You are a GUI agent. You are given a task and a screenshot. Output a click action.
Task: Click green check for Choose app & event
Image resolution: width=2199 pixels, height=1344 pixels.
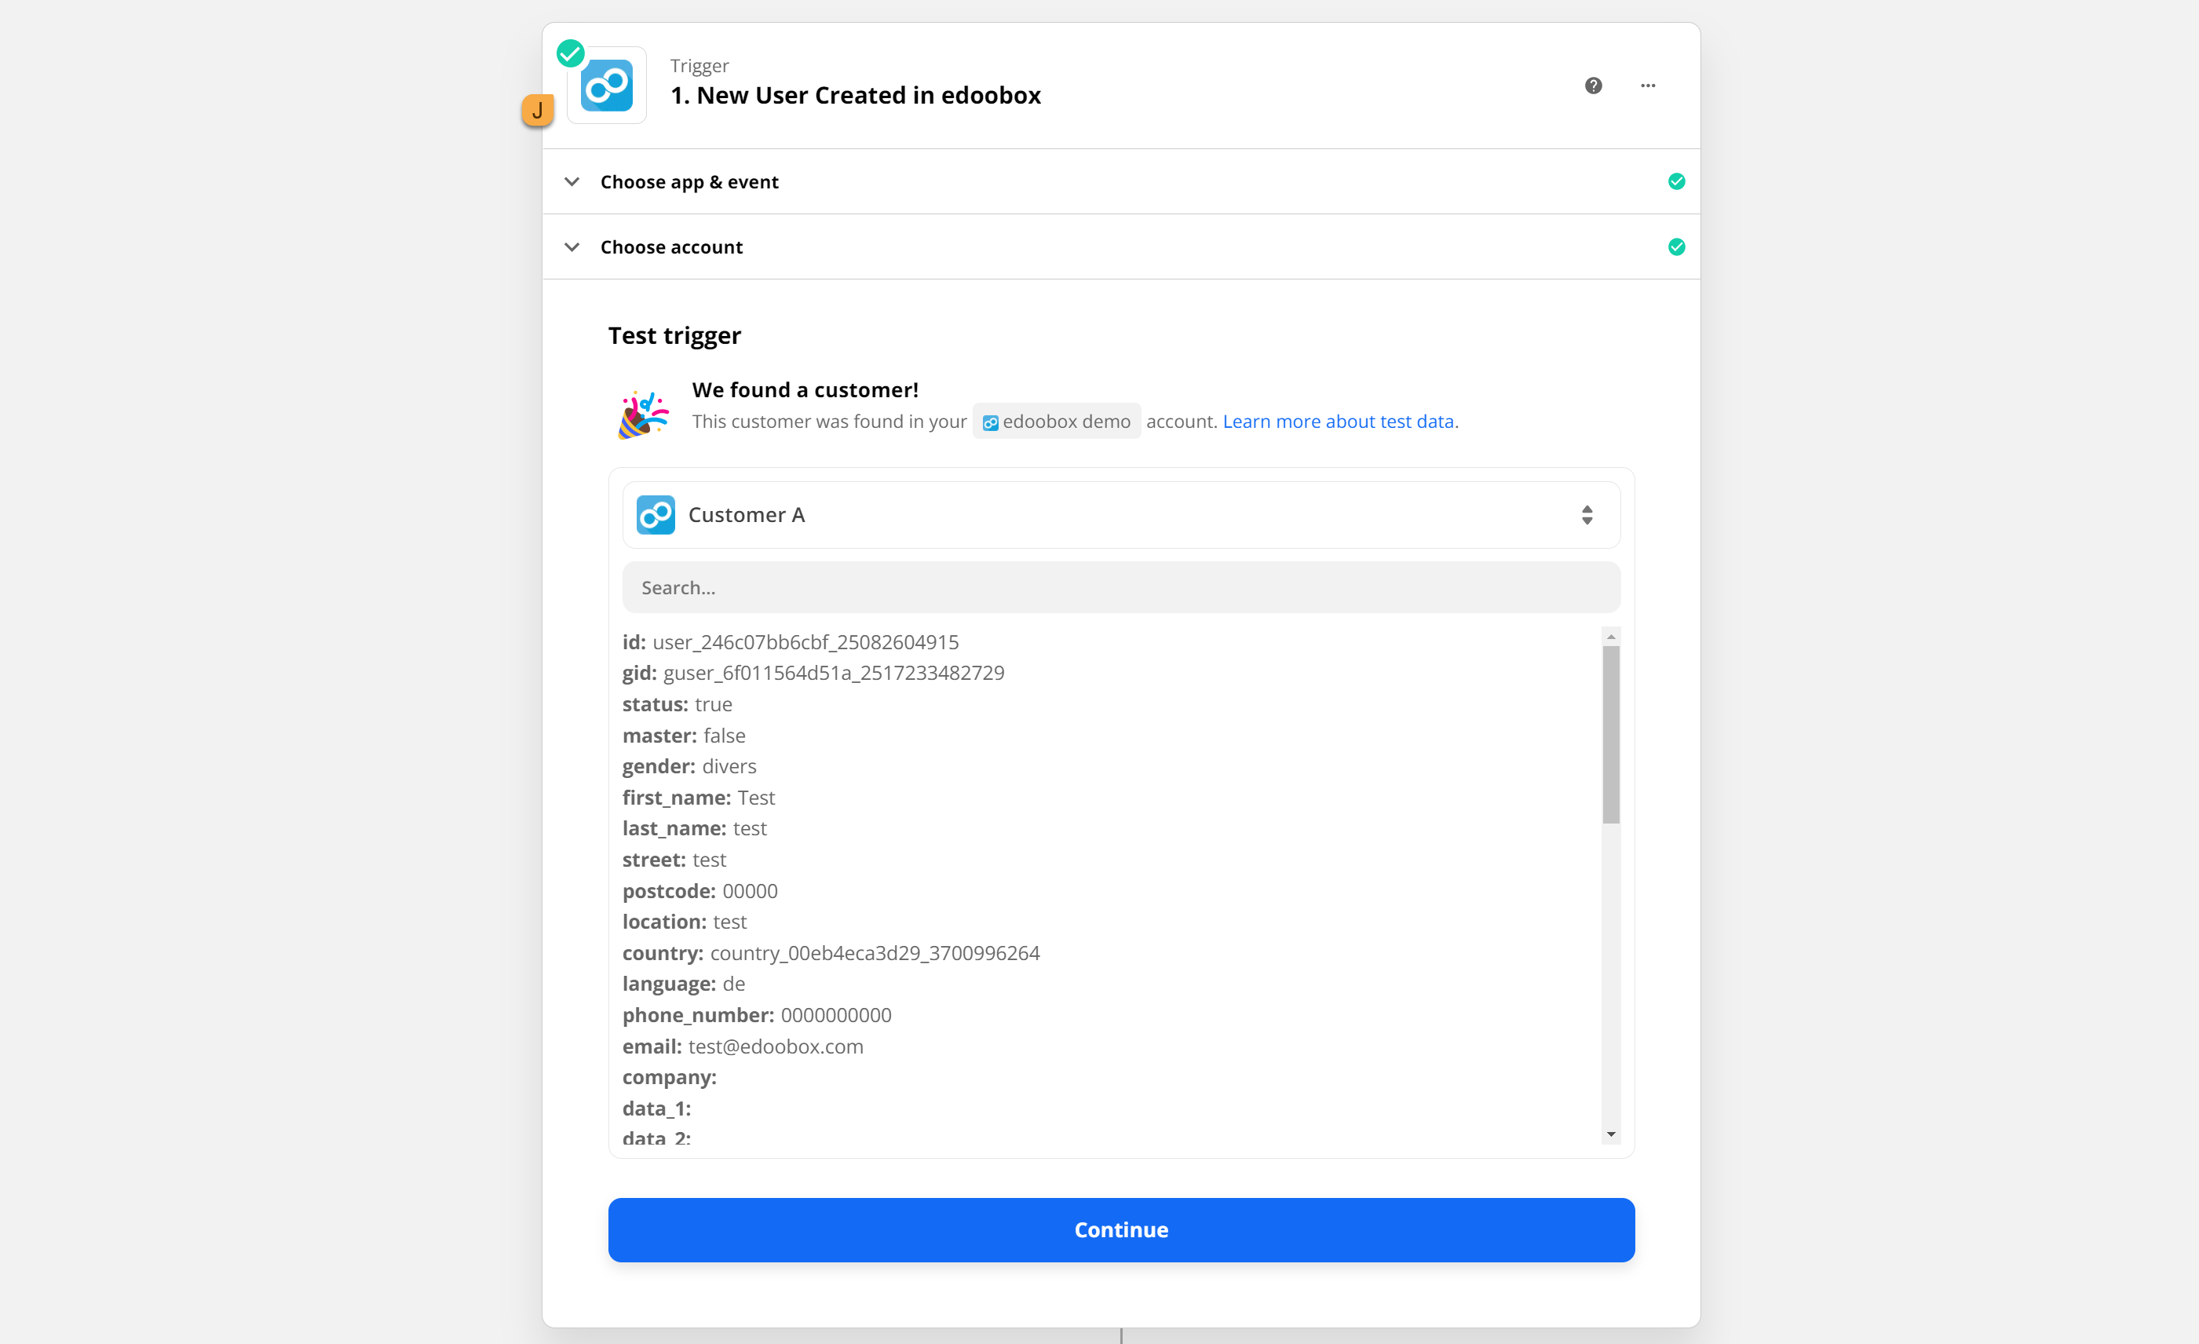click(x=1676, y=182)
